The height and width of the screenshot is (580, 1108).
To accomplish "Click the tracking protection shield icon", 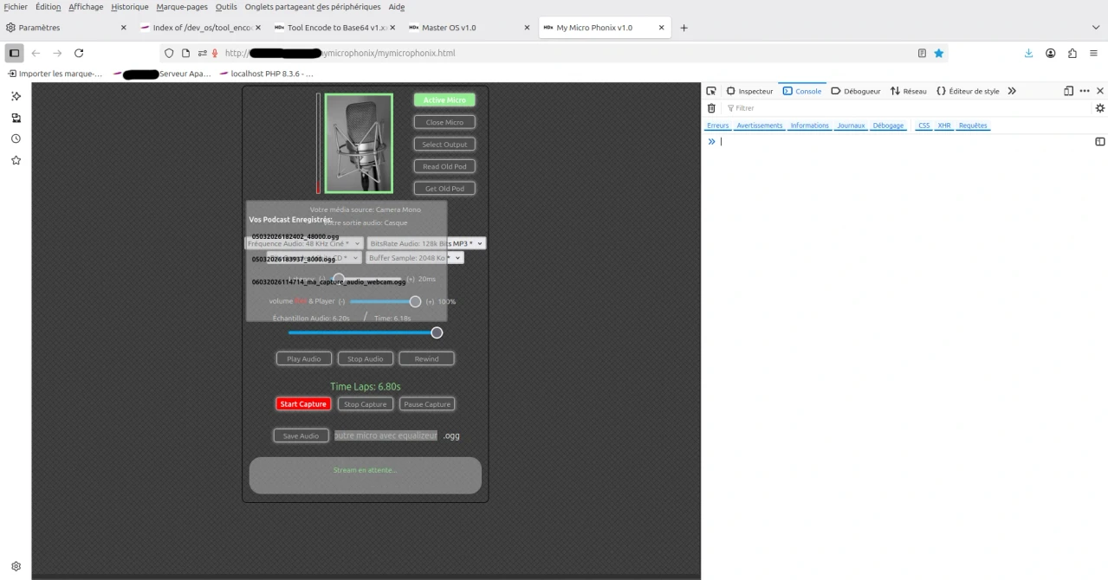I will 169,53.
